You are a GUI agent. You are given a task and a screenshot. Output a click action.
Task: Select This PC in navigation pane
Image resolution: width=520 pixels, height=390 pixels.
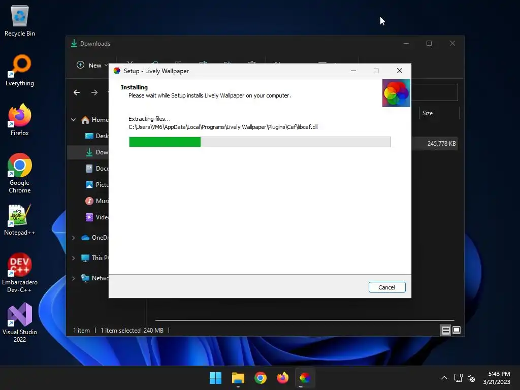click(95, 258)
